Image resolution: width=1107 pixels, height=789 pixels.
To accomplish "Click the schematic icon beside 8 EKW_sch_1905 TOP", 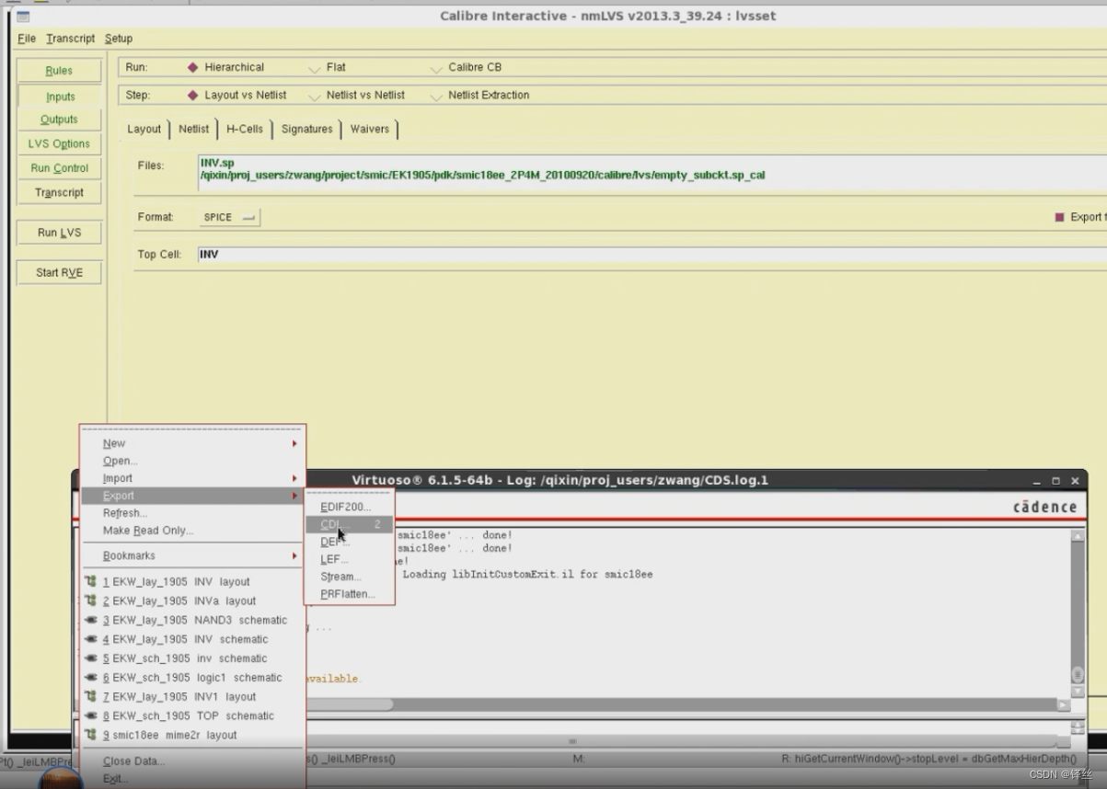I will coord(90,715).
